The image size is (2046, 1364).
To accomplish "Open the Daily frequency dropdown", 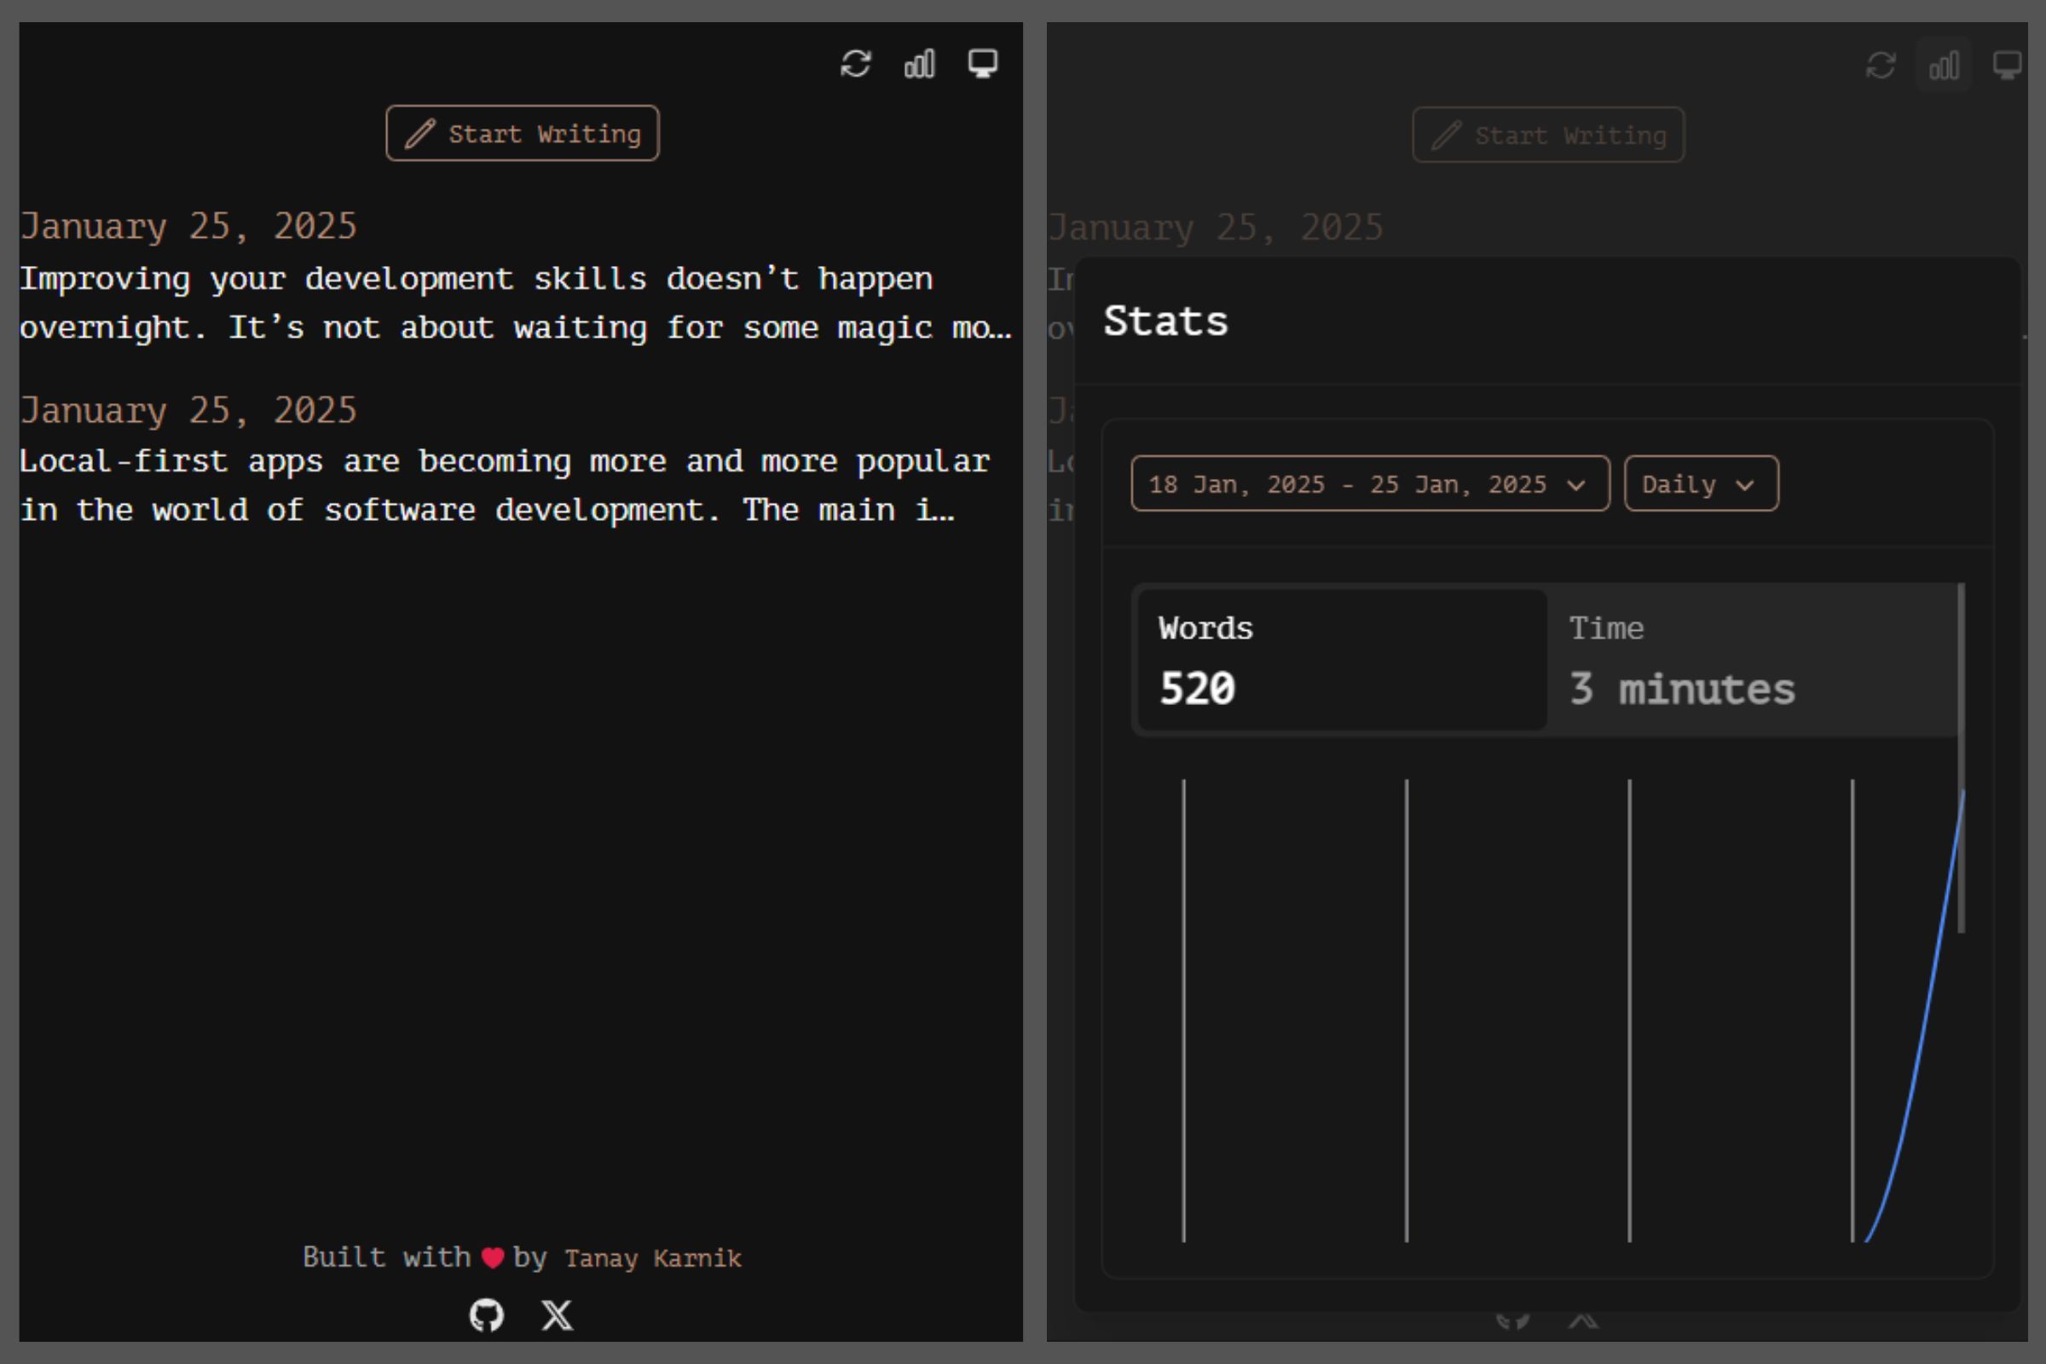I will click(x=1700, y=484).
